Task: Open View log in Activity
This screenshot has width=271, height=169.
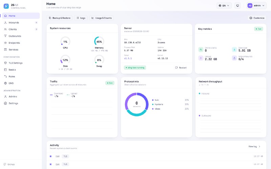Action: click(x=254, y=146)
